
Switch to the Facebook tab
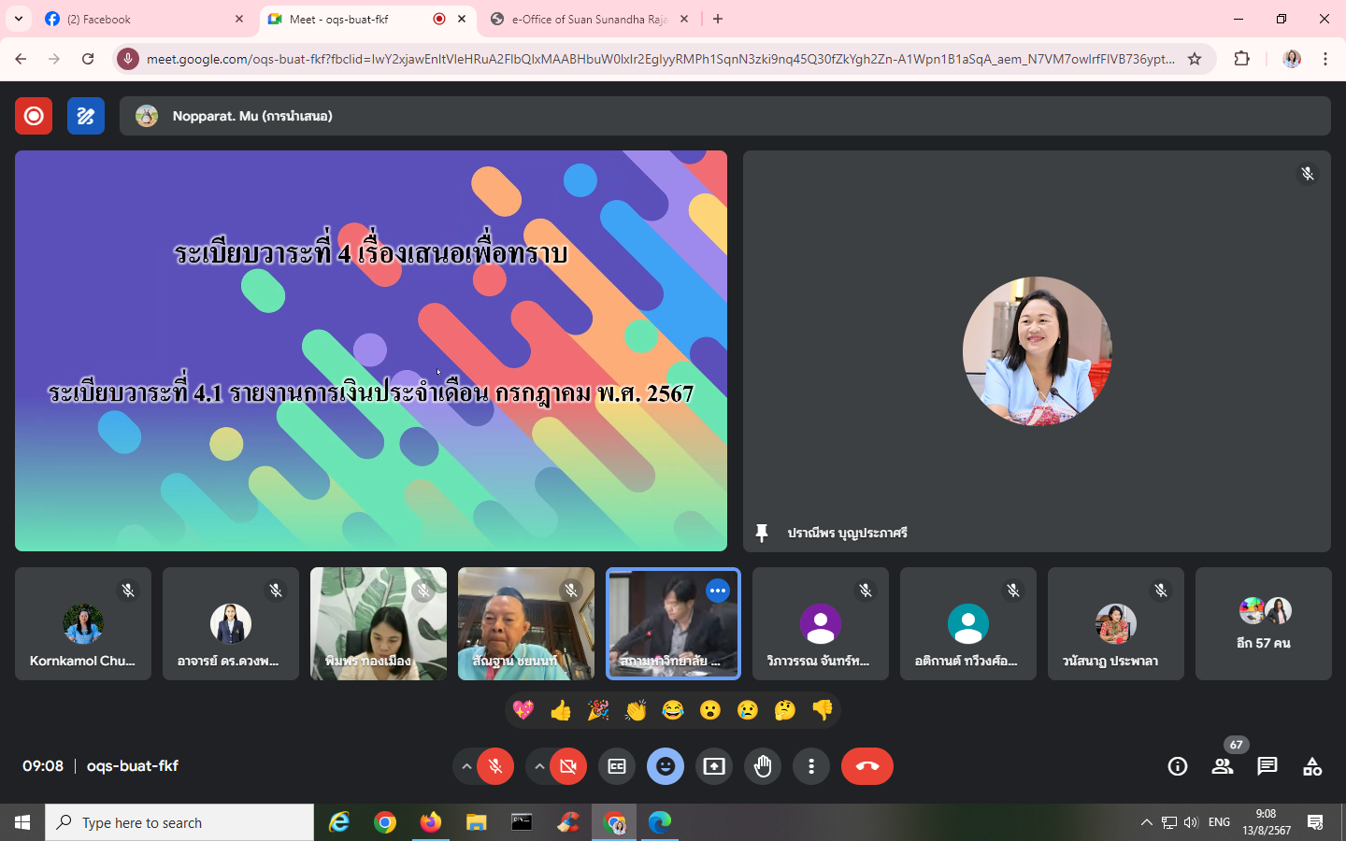(140, 19)
